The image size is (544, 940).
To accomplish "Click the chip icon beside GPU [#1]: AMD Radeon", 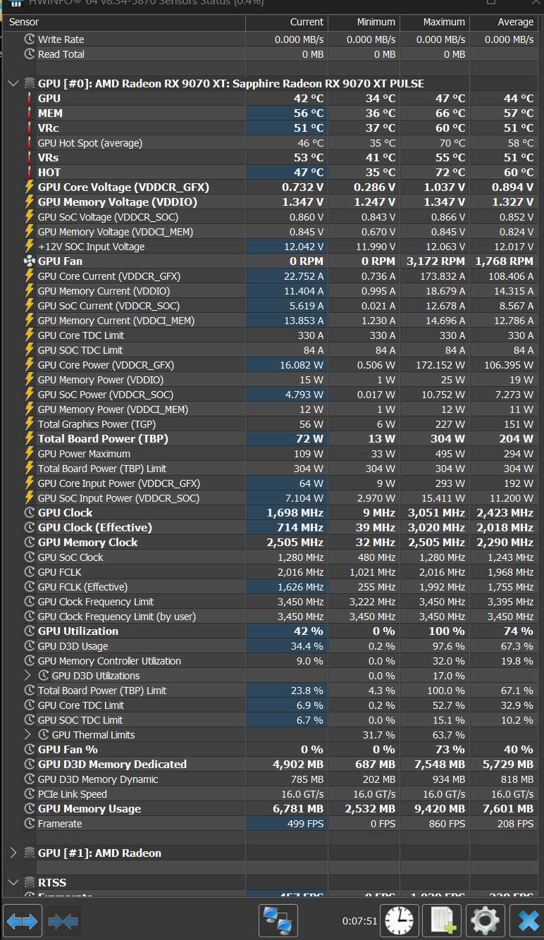I will click(30, 853).
